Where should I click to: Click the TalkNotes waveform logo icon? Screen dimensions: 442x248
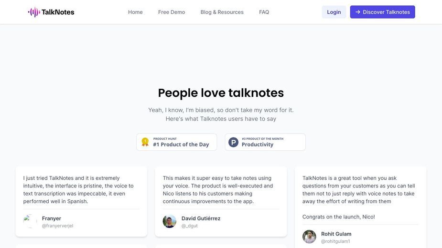tap(34, 12)
